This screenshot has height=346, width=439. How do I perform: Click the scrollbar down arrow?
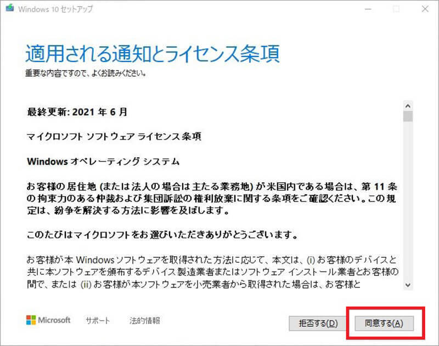click(408, 285)
